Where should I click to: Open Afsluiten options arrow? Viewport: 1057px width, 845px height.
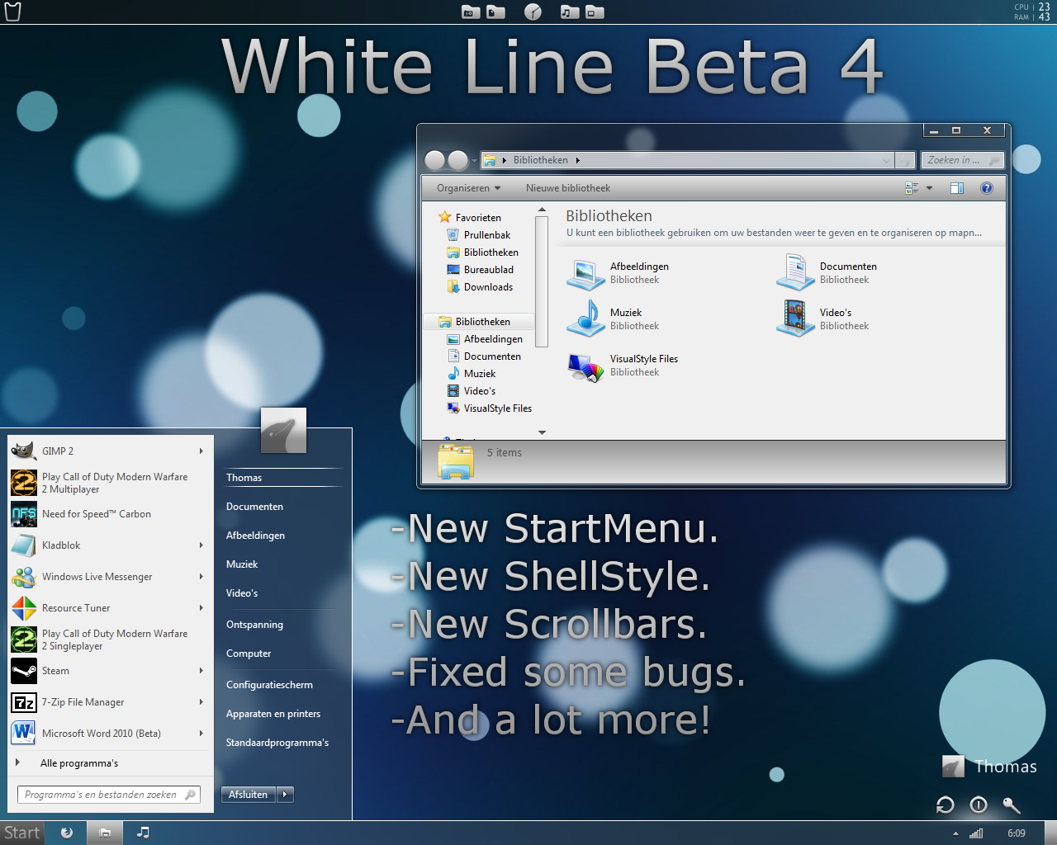(x=285, y=795)
